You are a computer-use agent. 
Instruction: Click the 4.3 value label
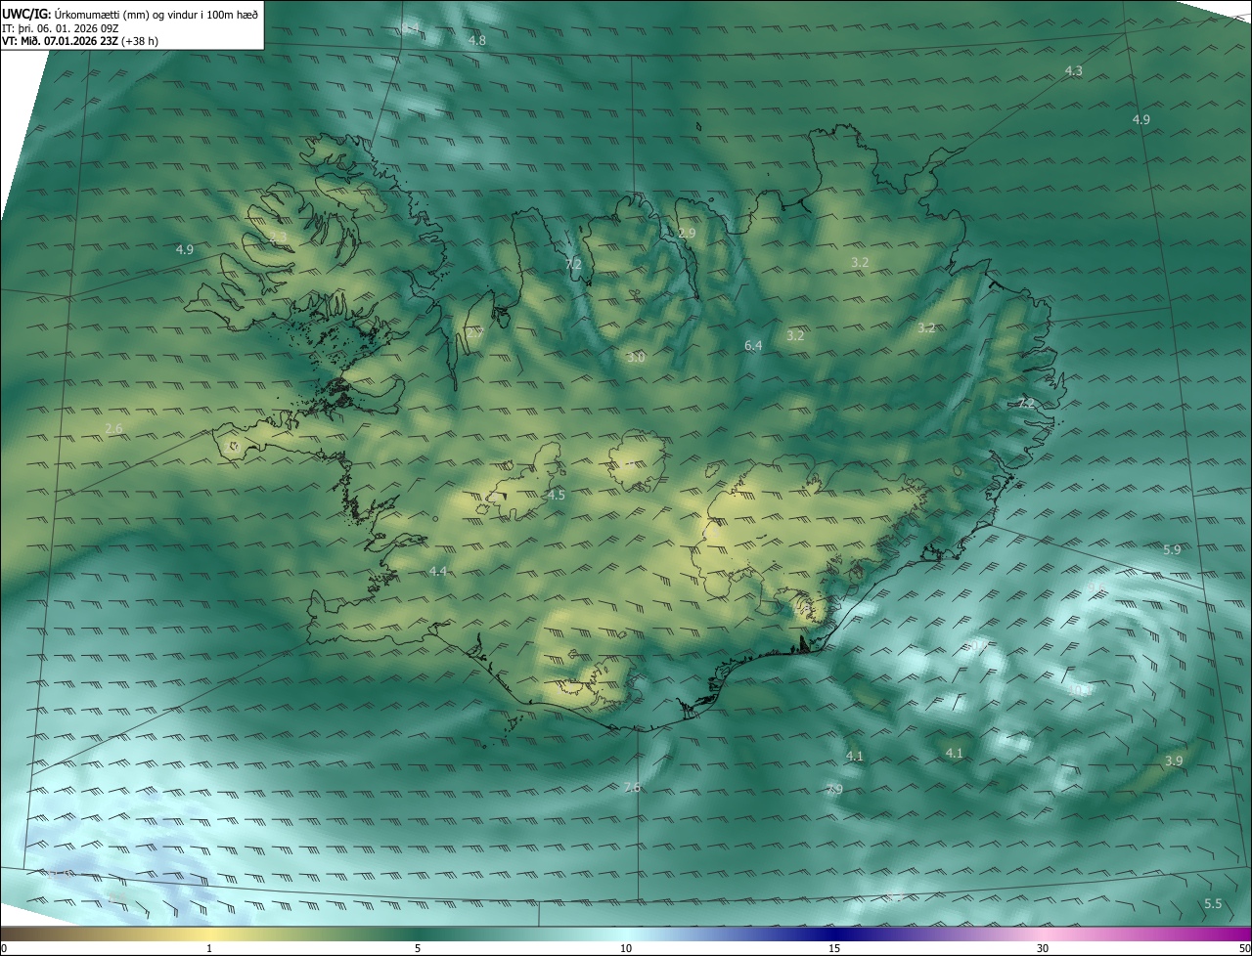coord(1073,70)
